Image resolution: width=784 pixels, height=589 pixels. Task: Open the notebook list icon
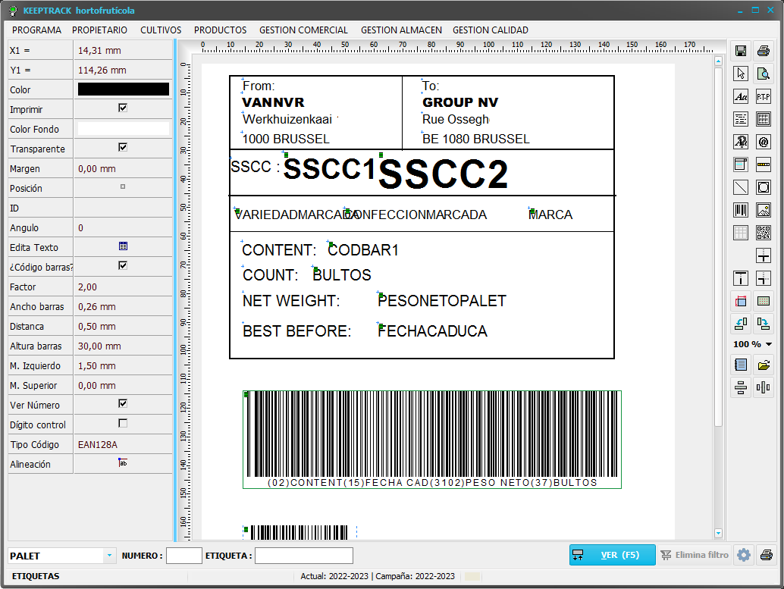[x=741, y=365]
